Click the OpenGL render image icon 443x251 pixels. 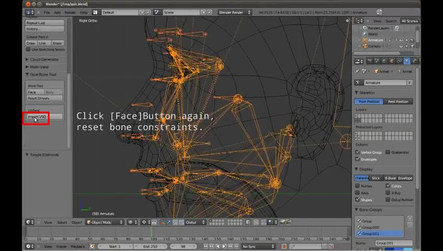pos(282,222)
